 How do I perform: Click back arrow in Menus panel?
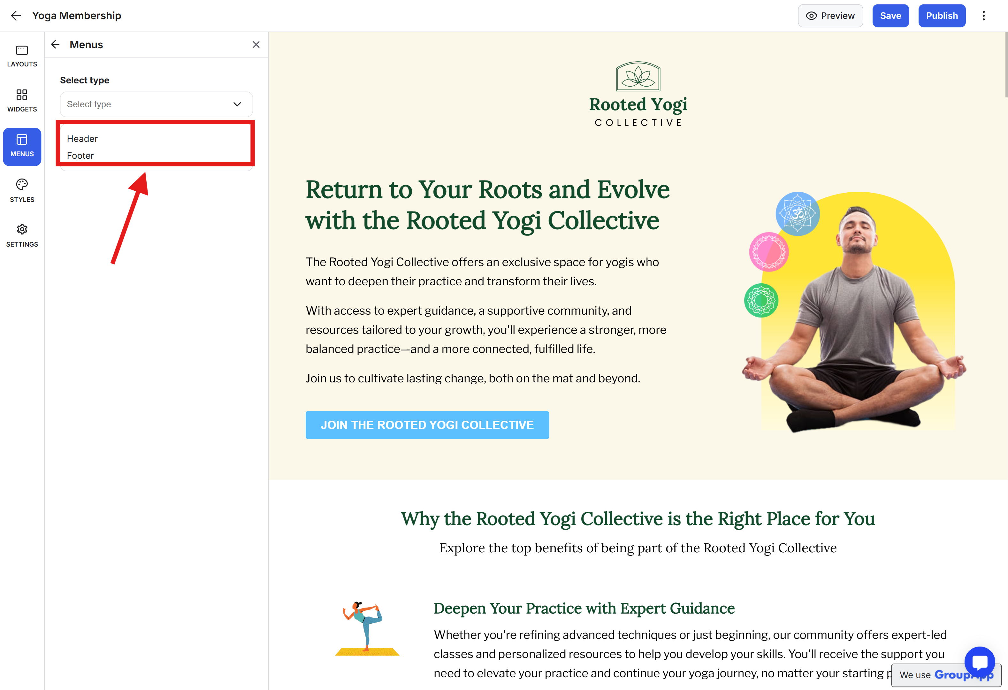(x=55, y=44)
